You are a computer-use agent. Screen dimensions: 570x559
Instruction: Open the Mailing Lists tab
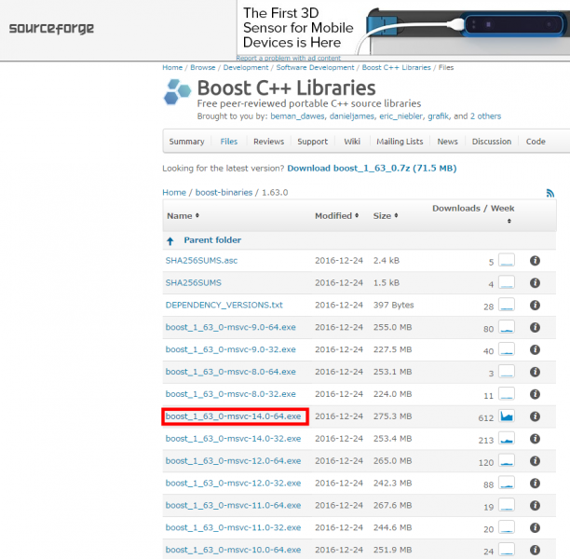point(400,142)
